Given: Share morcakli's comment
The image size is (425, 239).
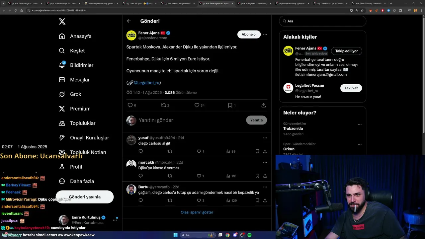Looking at the screenshot, I should (265, 176).
